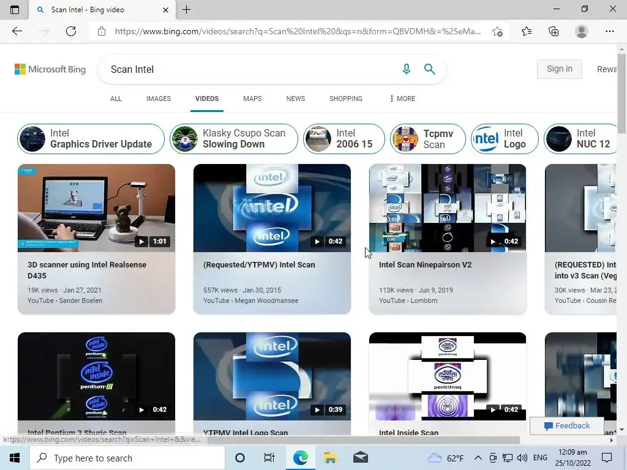Image resolution: width=627 pixels, height=470 pixels.
Task: Open Windows Start menu
Action: point(15,458)
